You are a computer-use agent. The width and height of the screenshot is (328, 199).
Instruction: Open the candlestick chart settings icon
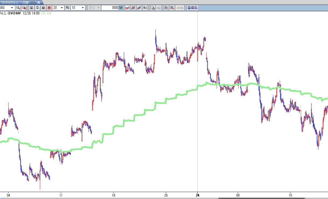point(166,8)
